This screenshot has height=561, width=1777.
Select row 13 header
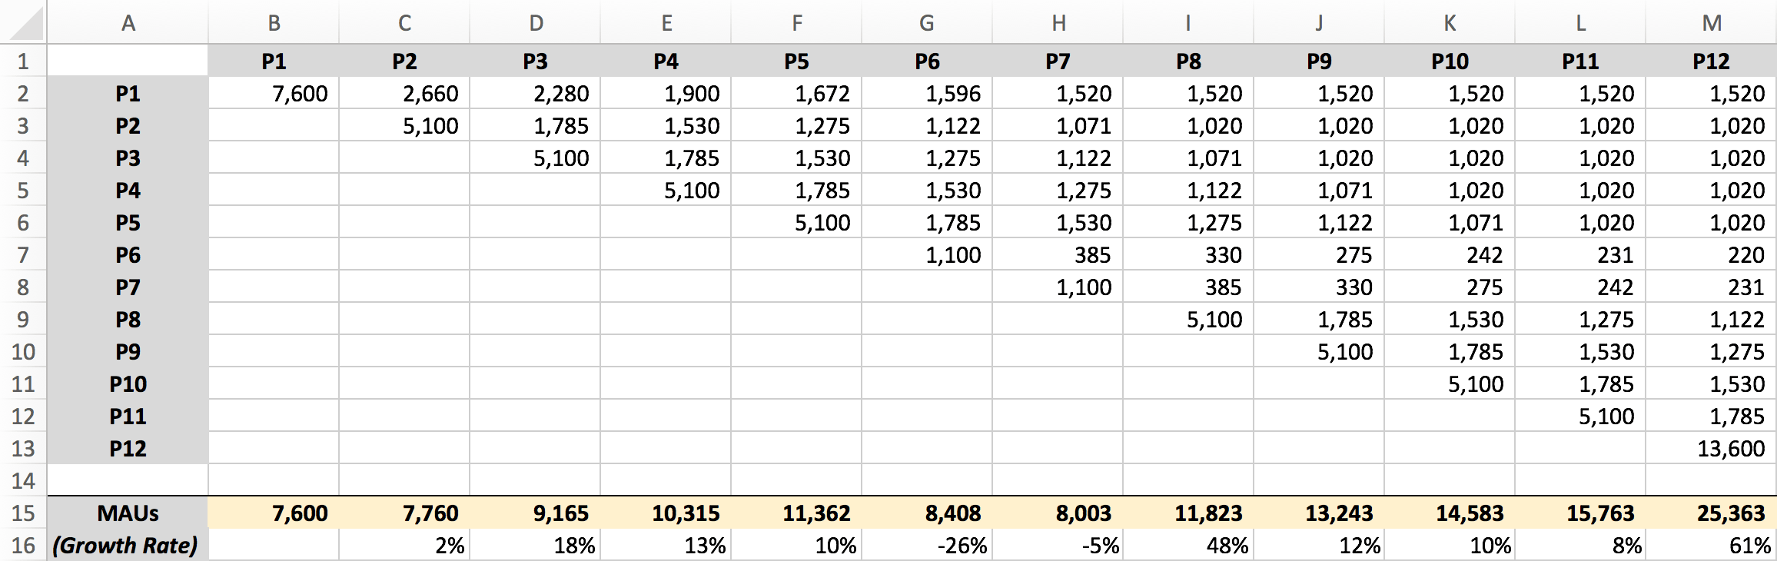pos(23,448)
